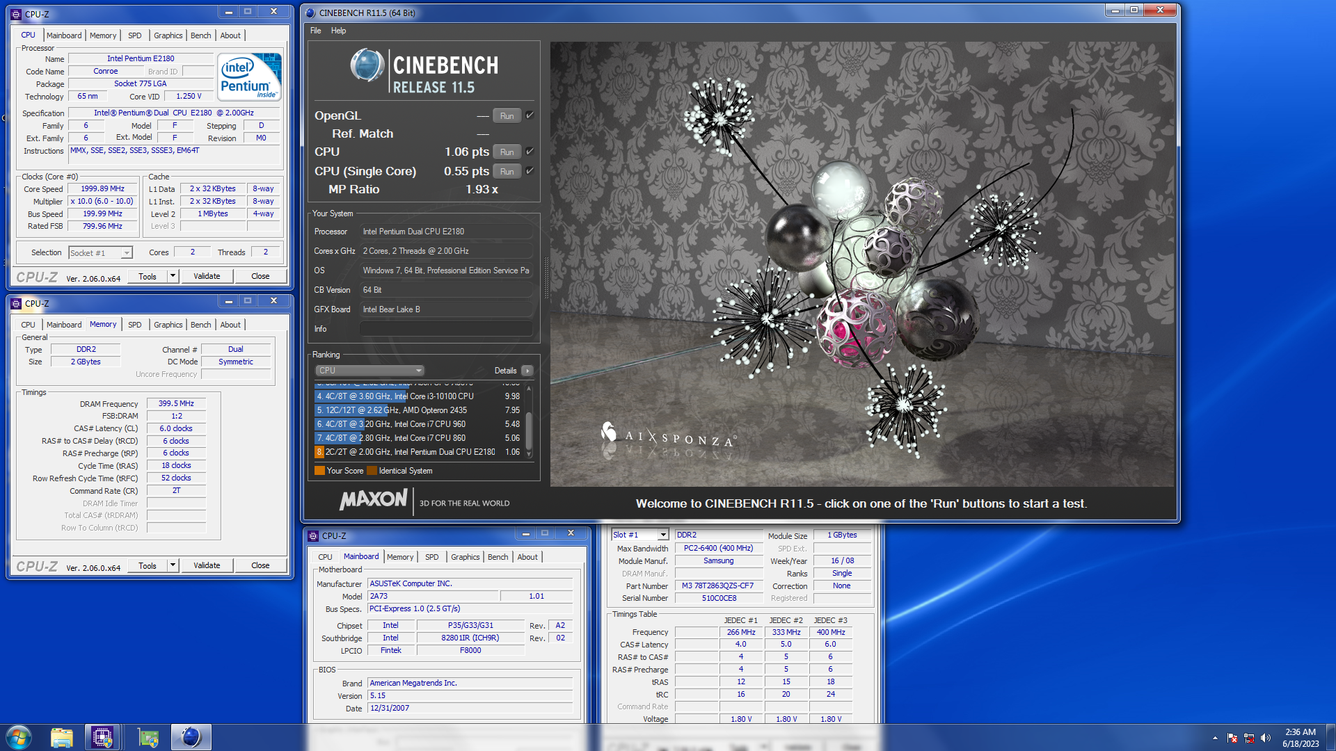The image size is (1336, 751).
Task: Open the Slot #1 dropdown in SPD window
Action: (640, 535)
